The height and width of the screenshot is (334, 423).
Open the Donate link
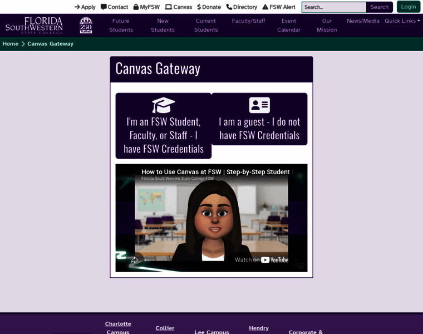click(x=209, y=7)
